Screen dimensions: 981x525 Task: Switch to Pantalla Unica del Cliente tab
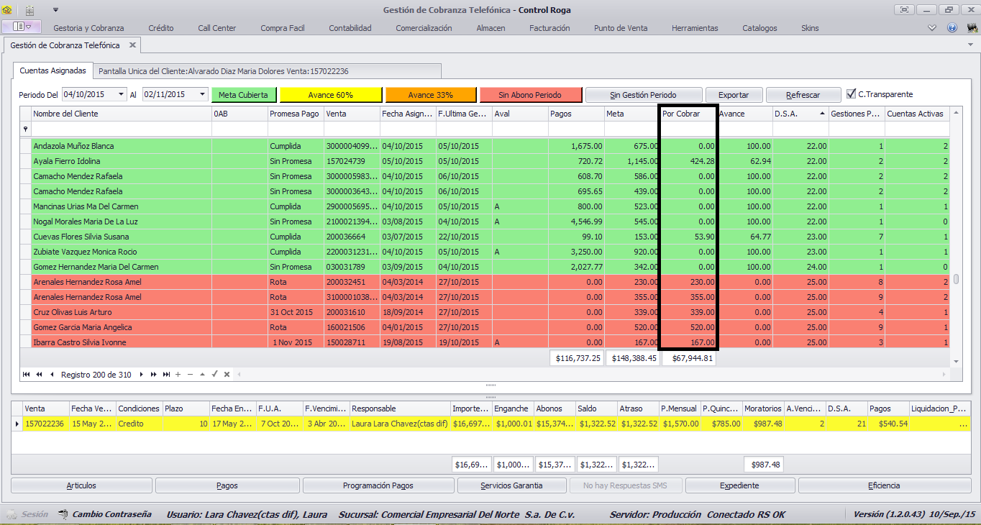(x=224, y=71)
